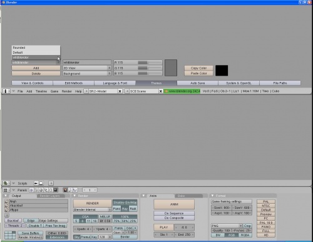Screen dimensions: 313x242
Task: Click the PLAY animation button
Action: [163, 227]
